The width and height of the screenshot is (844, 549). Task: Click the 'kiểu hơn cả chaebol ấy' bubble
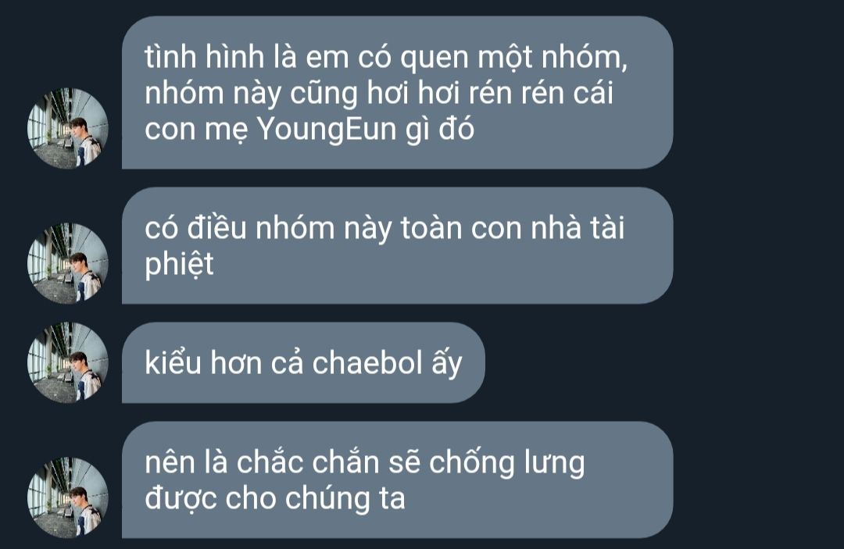click(303, 362)
